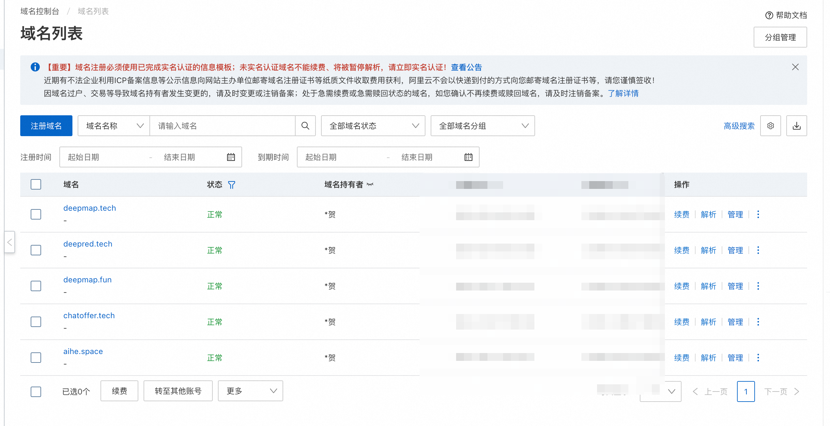
Task: Open expiration time calendar icon
Action: click(x=469, y=157)
